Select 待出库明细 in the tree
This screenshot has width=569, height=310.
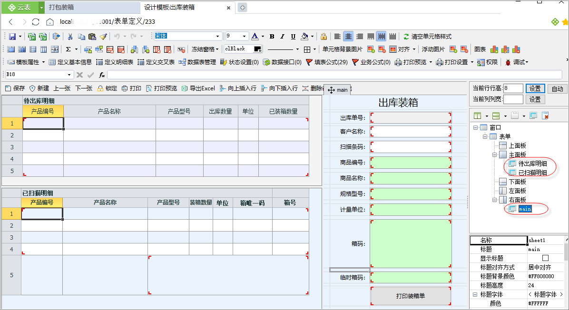532,164
